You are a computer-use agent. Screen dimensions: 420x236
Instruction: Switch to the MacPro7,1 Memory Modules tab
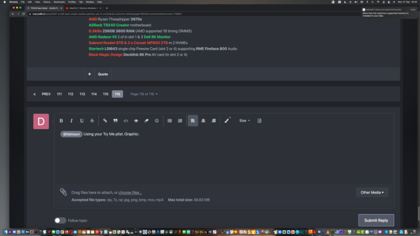pyautogui.click(x=83, y=8)
